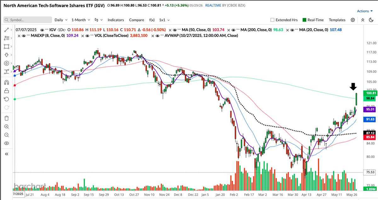Viewport: 378px width, 200px height.
Task: Open the Actions dropdown menu
Action: [x=365, y=11]
